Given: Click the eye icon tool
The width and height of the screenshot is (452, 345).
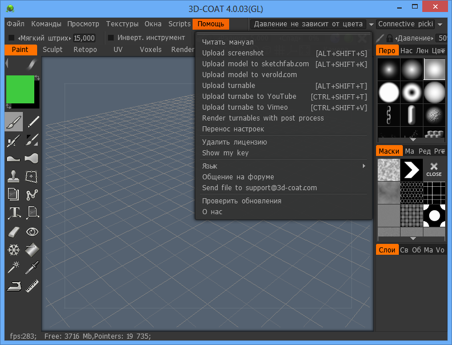Looking at the screenshot, I should coord(33,231).
